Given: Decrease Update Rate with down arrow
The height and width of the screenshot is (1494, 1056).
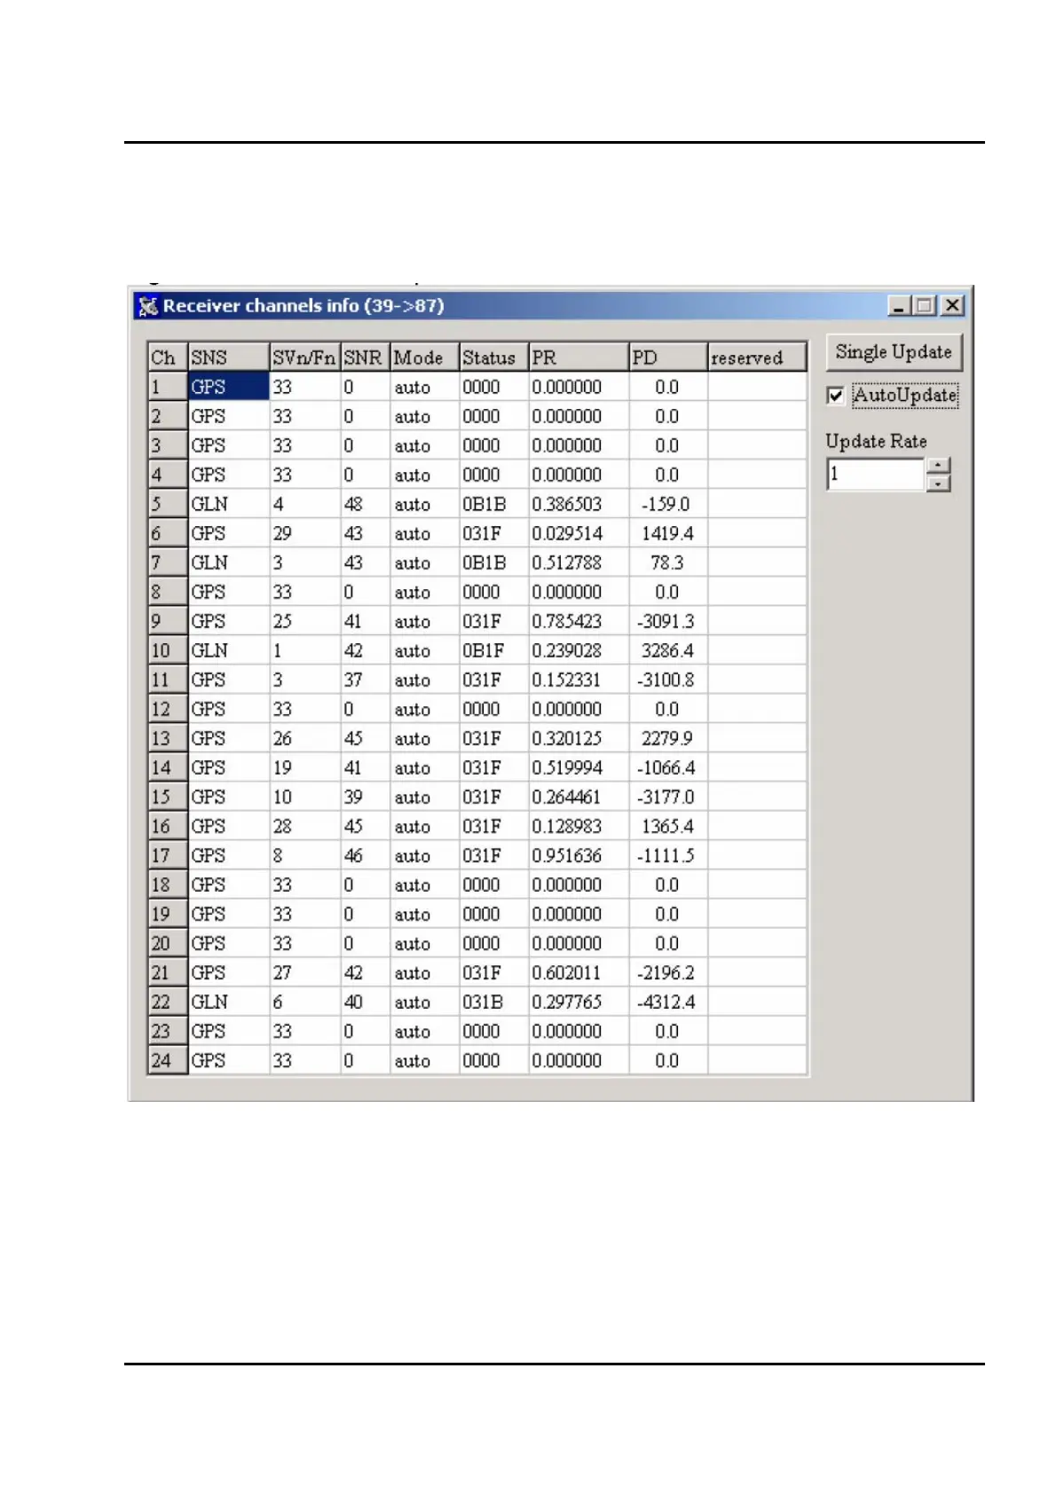Looking at the screenshot, I should (938, 483).
